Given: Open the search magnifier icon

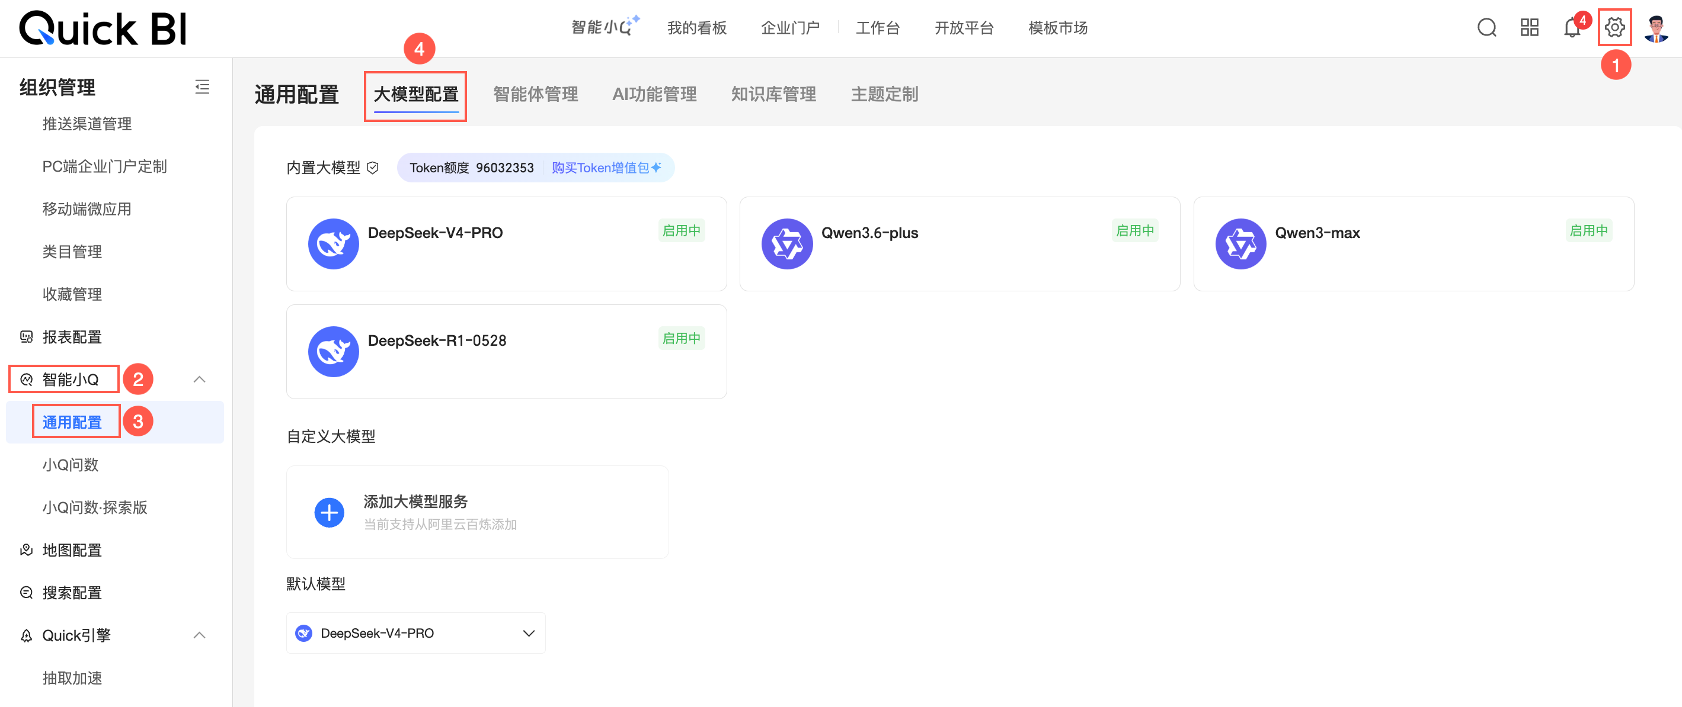Looking at the screenshot, I should click(x=1487, y=27).
